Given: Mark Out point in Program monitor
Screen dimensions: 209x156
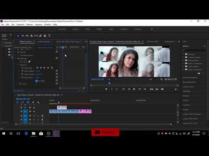Looking at the screenshot, I should click(117, 89).
